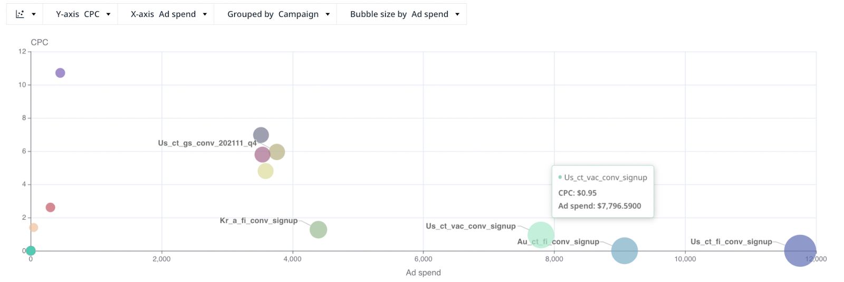Click the small peach bubble near the Y-axis
Screen dimensions: 844x282
(33, 228)
